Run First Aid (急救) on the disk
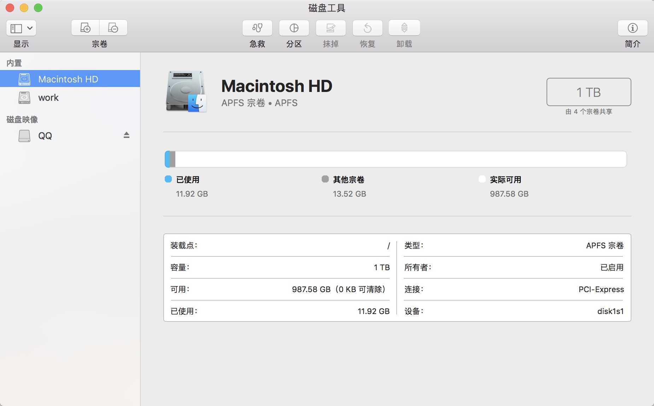Image resolution: width=654 pixels, height=406 pixels. (x=257, y=28)
